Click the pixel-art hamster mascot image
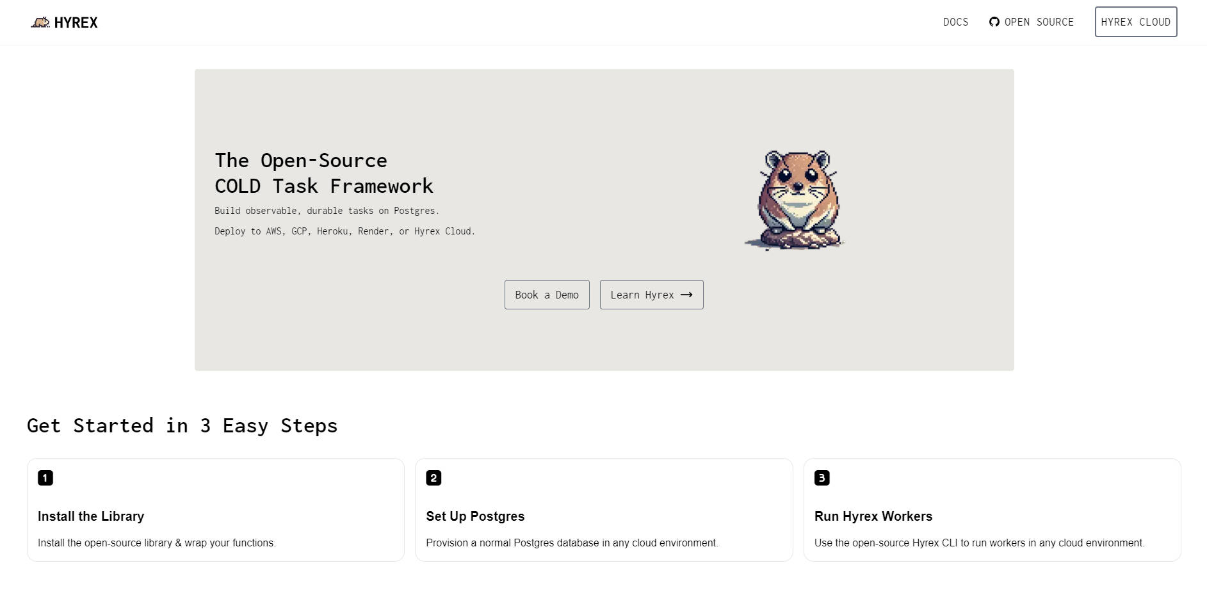 point(796,200)
